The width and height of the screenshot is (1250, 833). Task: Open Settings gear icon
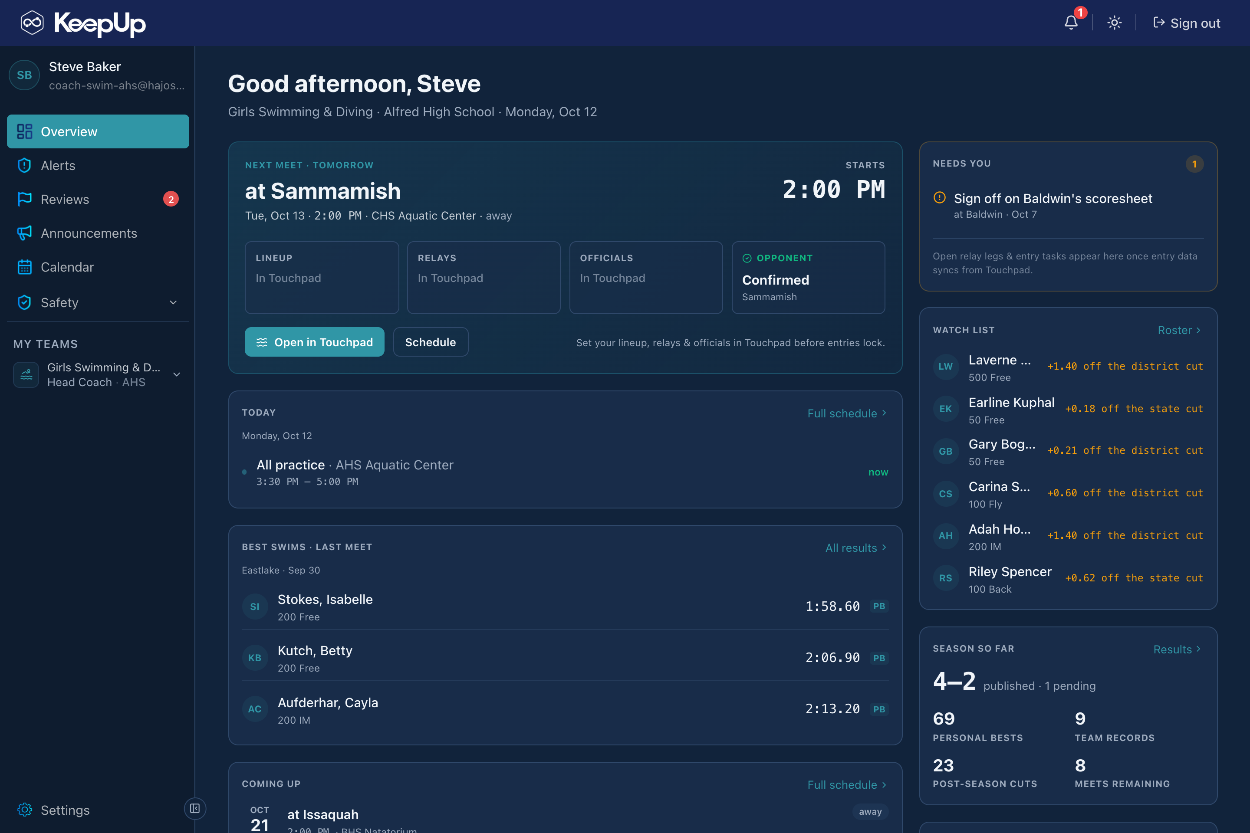tap(24, 810)
